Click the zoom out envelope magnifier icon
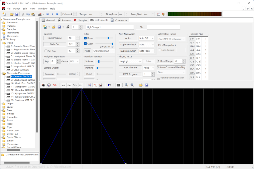This screenshot has height=169, width=254. tap(132, 85)
